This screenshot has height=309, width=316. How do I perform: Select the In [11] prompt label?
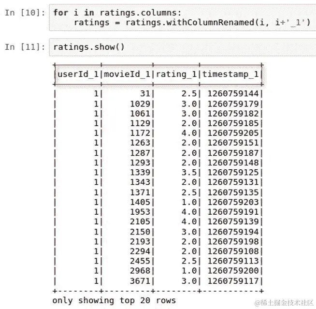[25, 47]
